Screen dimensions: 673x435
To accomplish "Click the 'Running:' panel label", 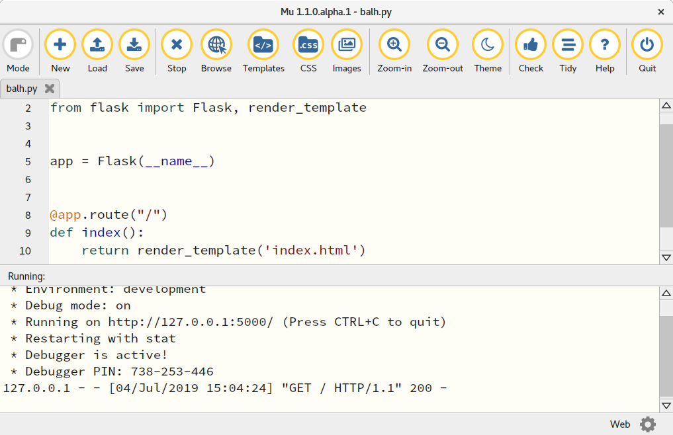I will point(26,276).
